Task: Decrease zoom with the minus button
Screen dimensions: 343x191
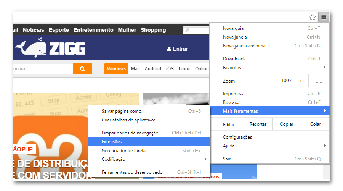Action: coord(273,81)
